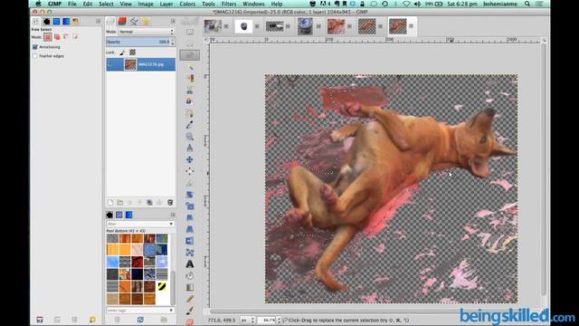Select the Rotate tool
The height and width of the screenshot is (326, 579).
(x=190, y=195)
